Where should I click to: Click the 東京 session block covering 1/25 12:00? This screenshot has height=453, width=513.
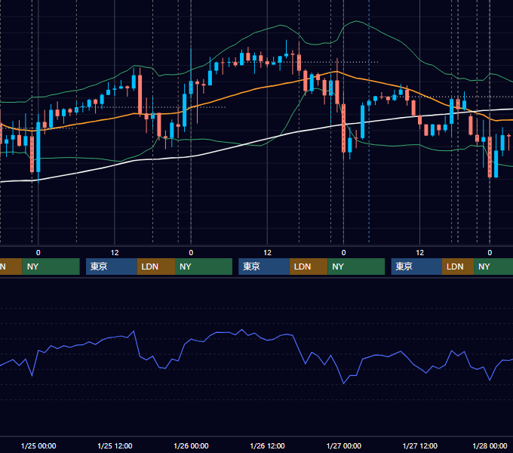[111, 267]
